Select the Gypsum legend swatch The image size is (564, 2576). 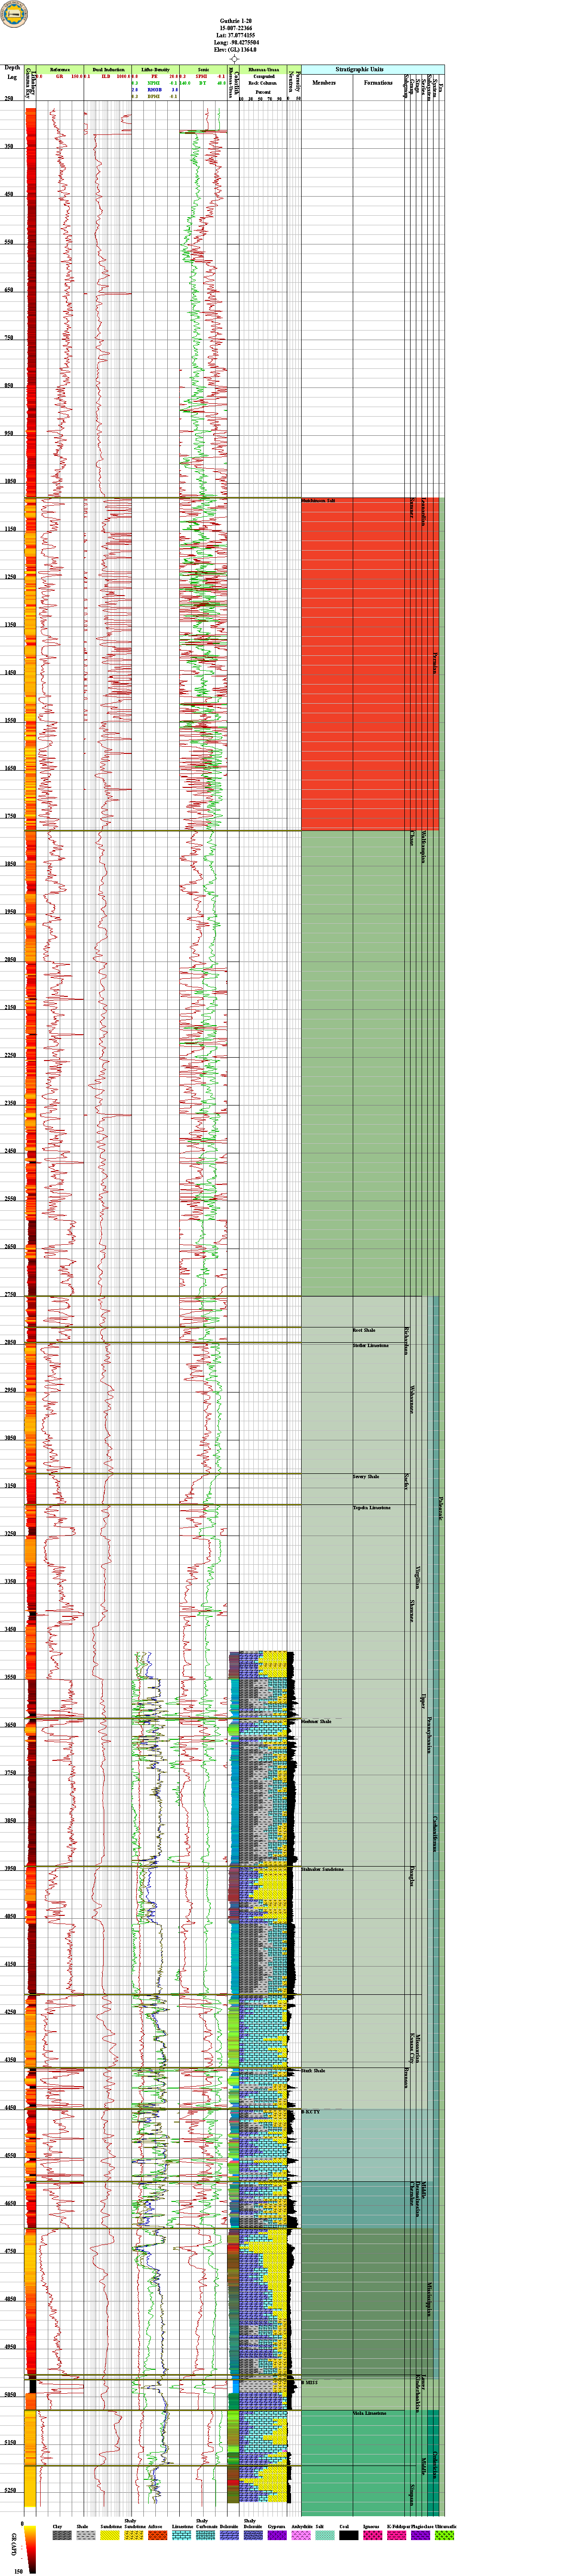click(277, 2535)
